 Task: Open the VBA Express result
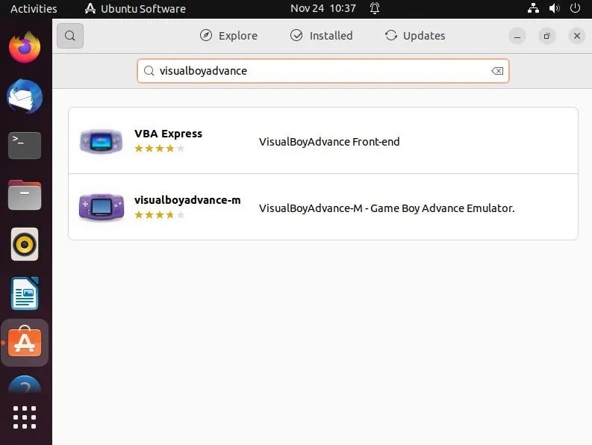click(323, 141)
